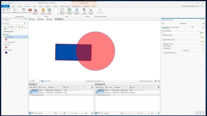Browse for Output Feature Class location
Screen dimensions: 207x116
click(x=203, y=42)
